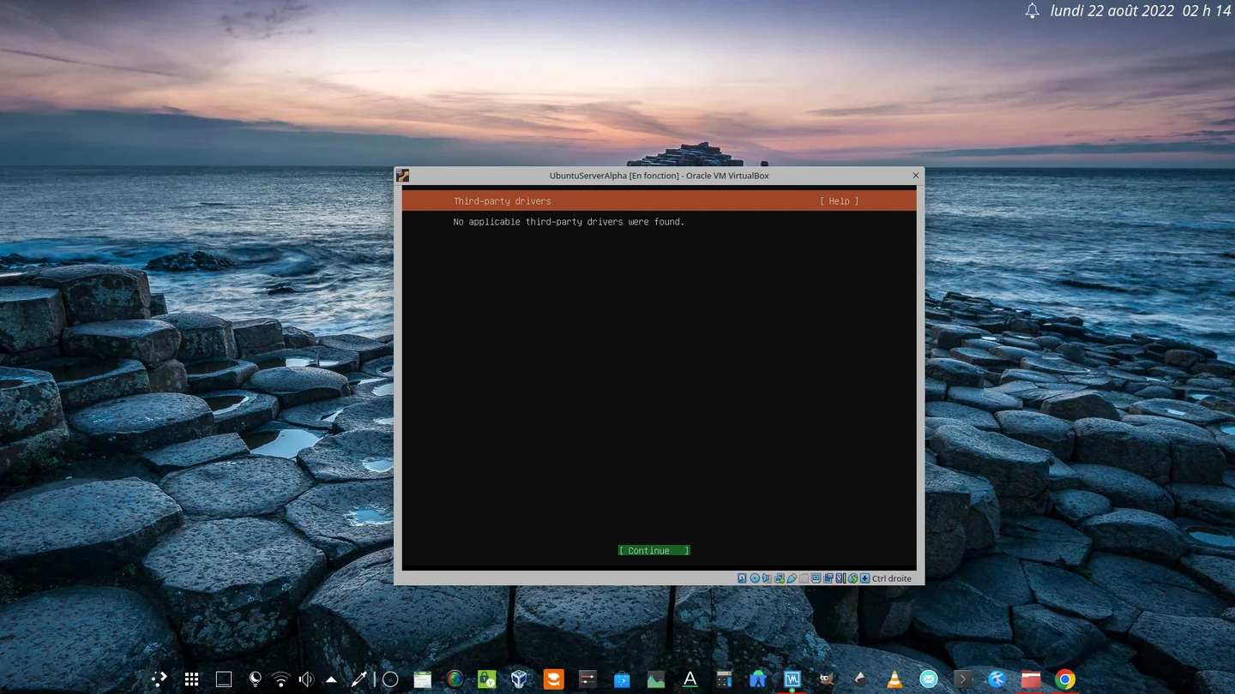Open the notifications bell icon
Image resolution: width=1235 pixels, height=694 pixels.
[x=1033, y=11]
